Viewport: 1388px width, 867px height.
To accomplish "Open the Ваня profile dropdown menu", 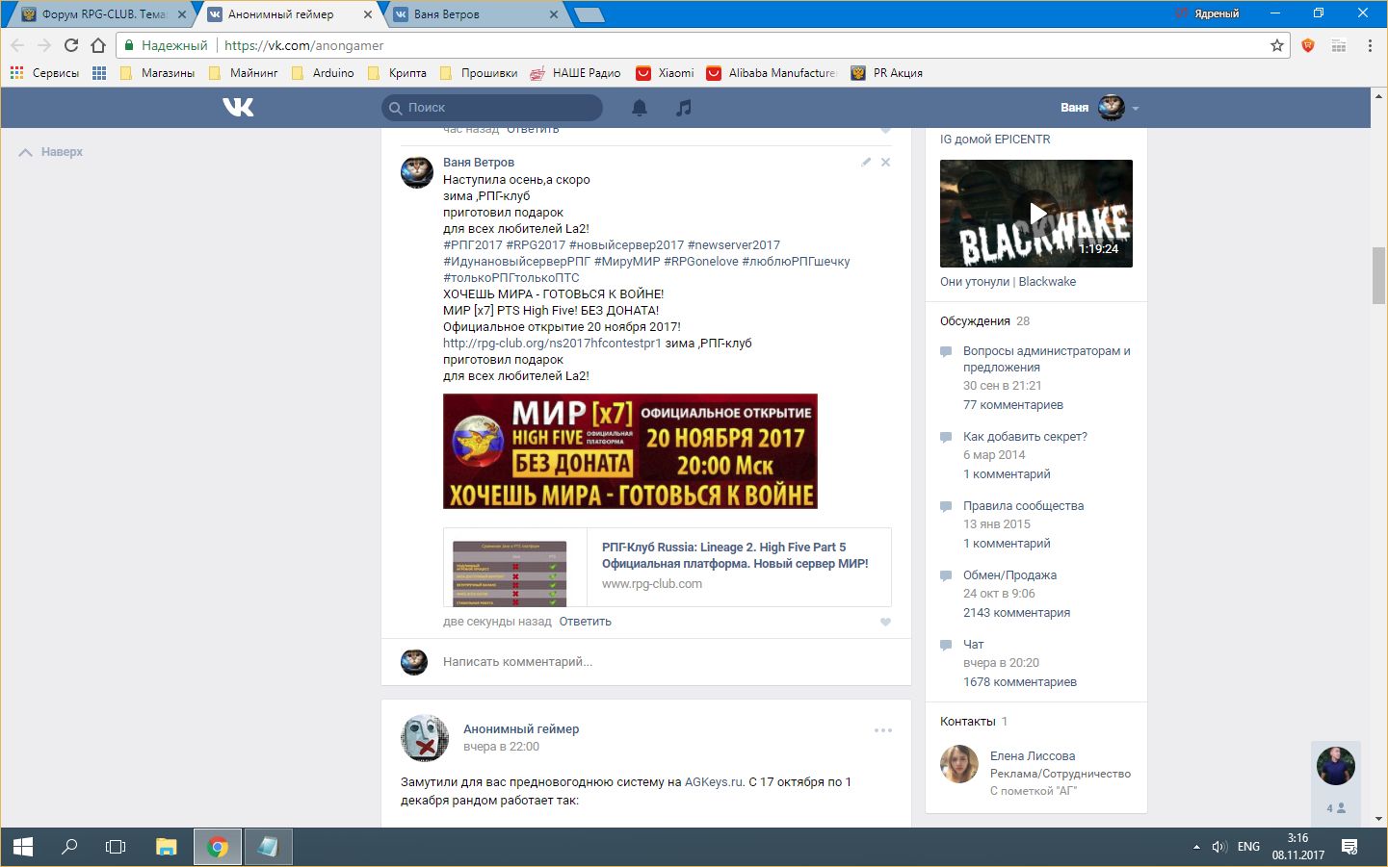I will (x=1100, y=108).
